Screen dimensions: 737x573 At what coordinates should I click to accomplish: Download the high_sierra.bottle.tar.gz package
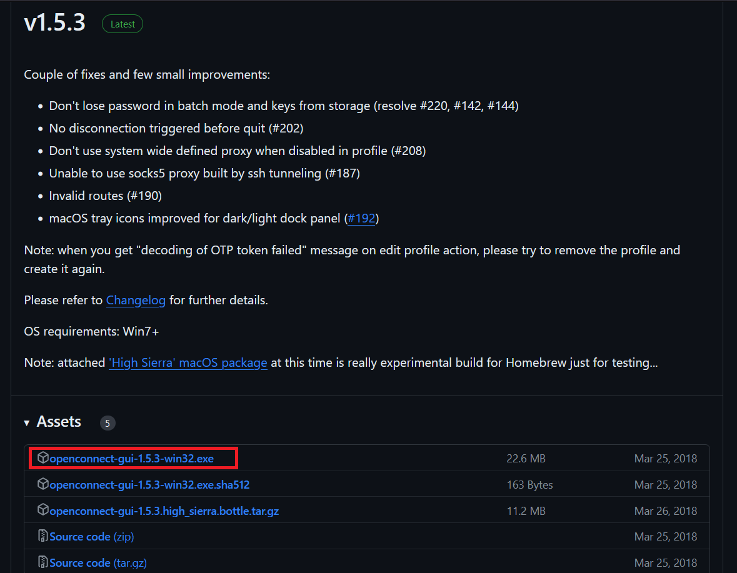point(164,511)
